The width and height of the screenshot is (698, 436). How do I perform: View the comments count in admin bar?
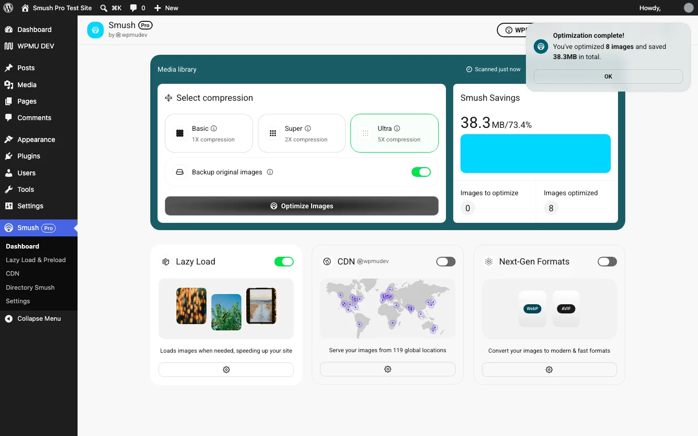[x=138, y=8]
